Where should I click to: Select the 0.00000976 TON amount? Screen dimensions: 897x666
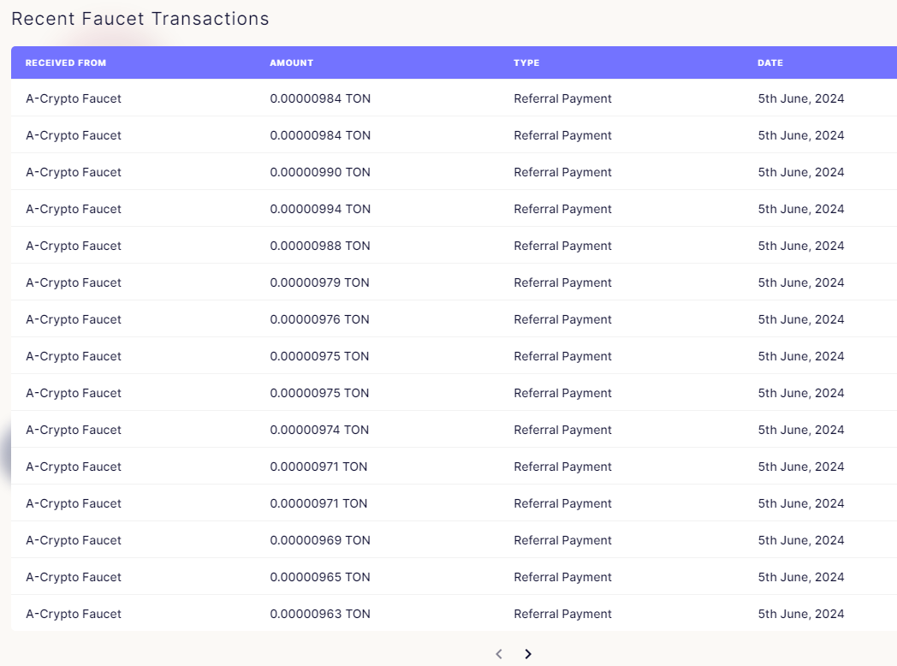coord(320,319)
